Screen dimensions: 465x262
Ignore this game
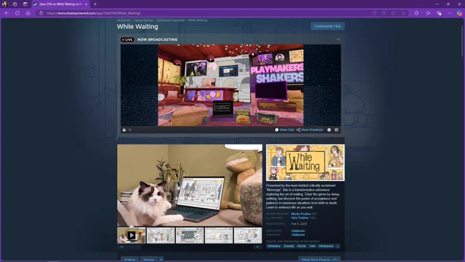pyautogui.click(x=149, y=259)
